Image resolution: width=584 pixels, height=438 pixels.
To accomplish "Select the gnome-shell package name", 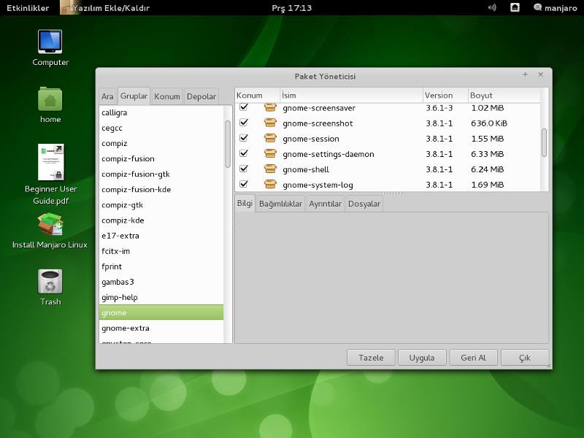I will point(306,170).
